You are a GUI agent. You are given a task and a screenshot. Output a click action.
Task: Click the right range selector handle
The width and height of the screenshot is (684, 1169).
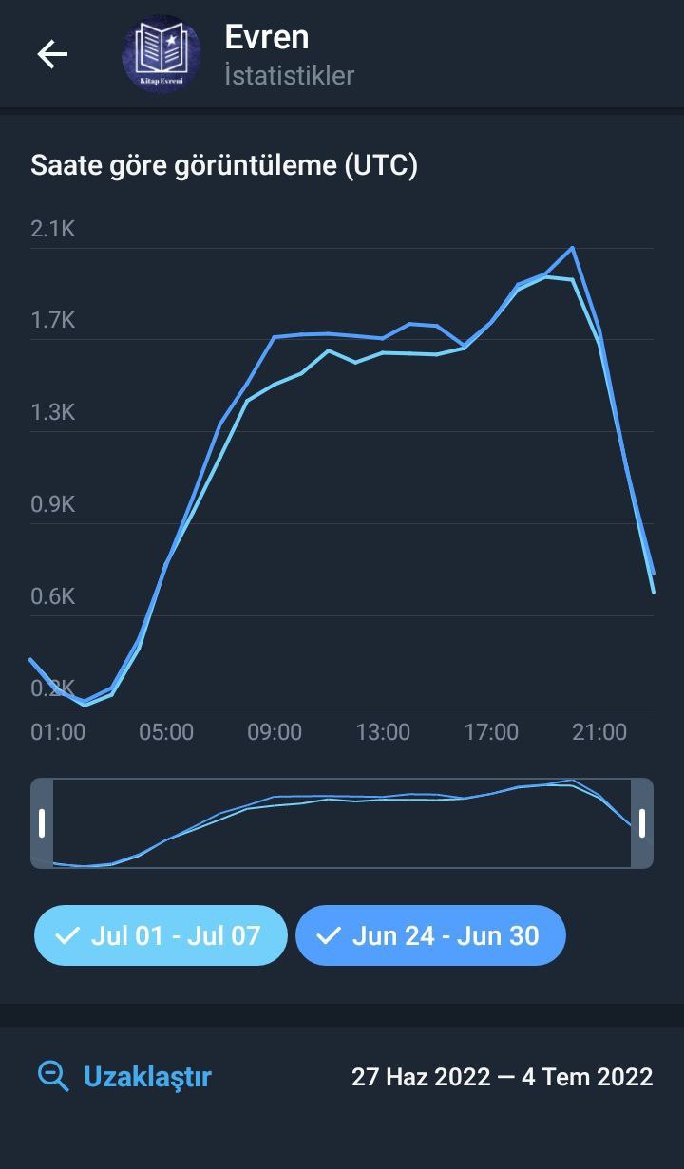click(642, 822)
